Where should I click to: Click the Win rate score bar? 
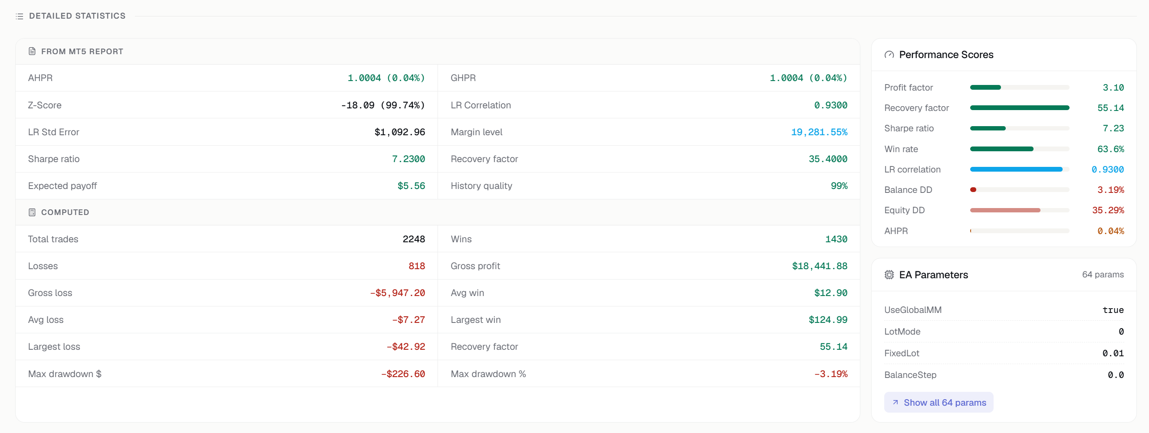1020,149
